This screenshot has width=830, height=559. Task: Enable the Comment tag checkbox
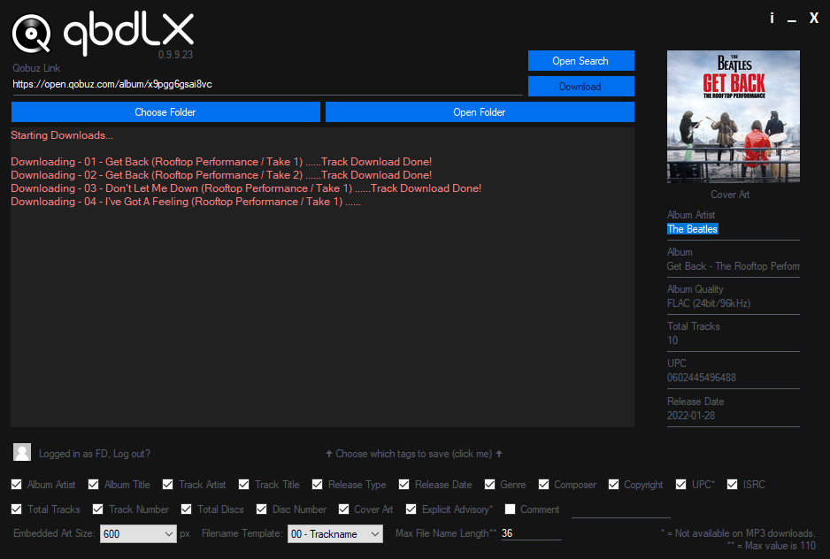coord(510,509)
